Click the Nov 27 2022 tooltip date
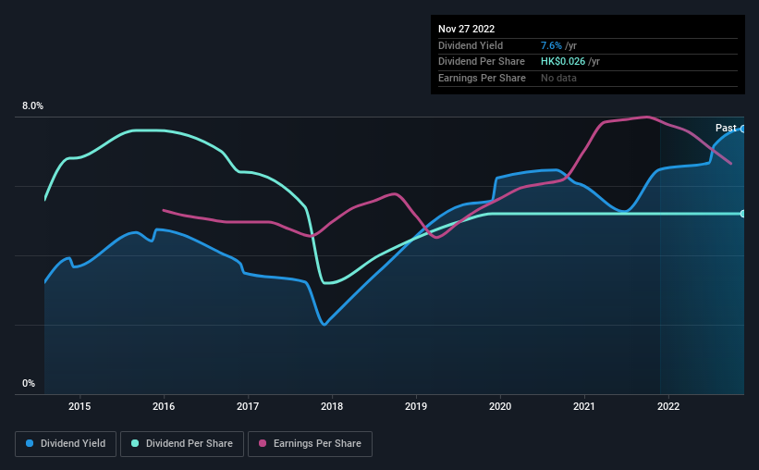Image resolution: width=759 pixels, height=470 pixels. pyautogui.click(x=466, y=29)
